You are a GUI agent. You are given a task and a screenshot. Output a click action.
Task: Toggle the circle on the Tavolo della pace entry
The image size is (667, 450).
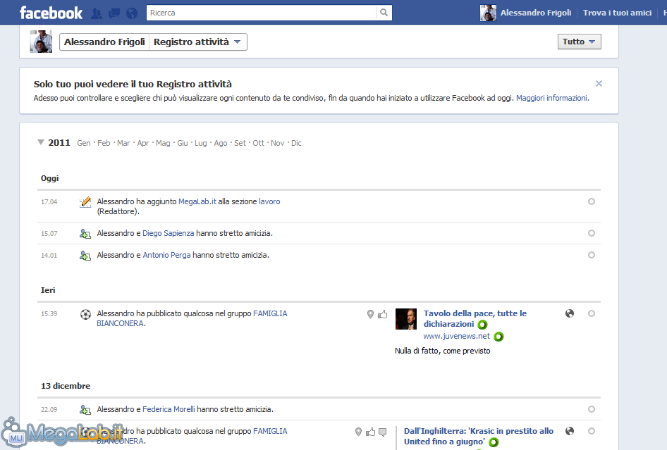click(592, 313)
